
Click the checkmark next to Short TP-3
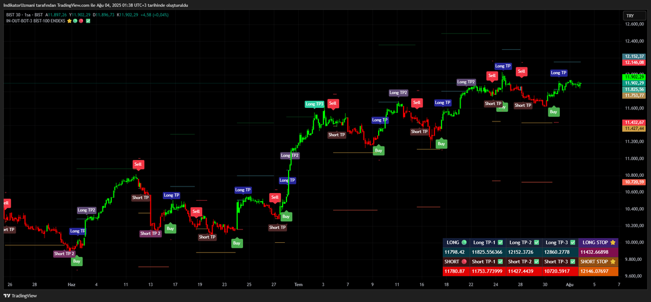572,262
